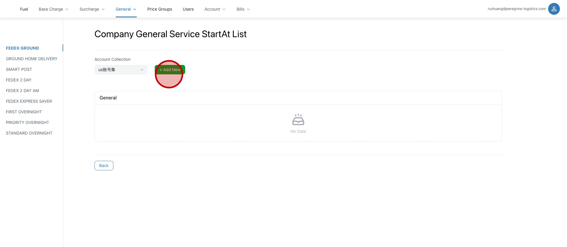
Task: Switch to SMART POST service
Action: pyautogui.click(x=19, y=69)
